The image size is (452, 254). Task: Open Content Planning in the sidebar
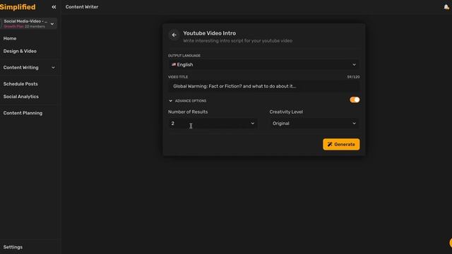[23, 113]
